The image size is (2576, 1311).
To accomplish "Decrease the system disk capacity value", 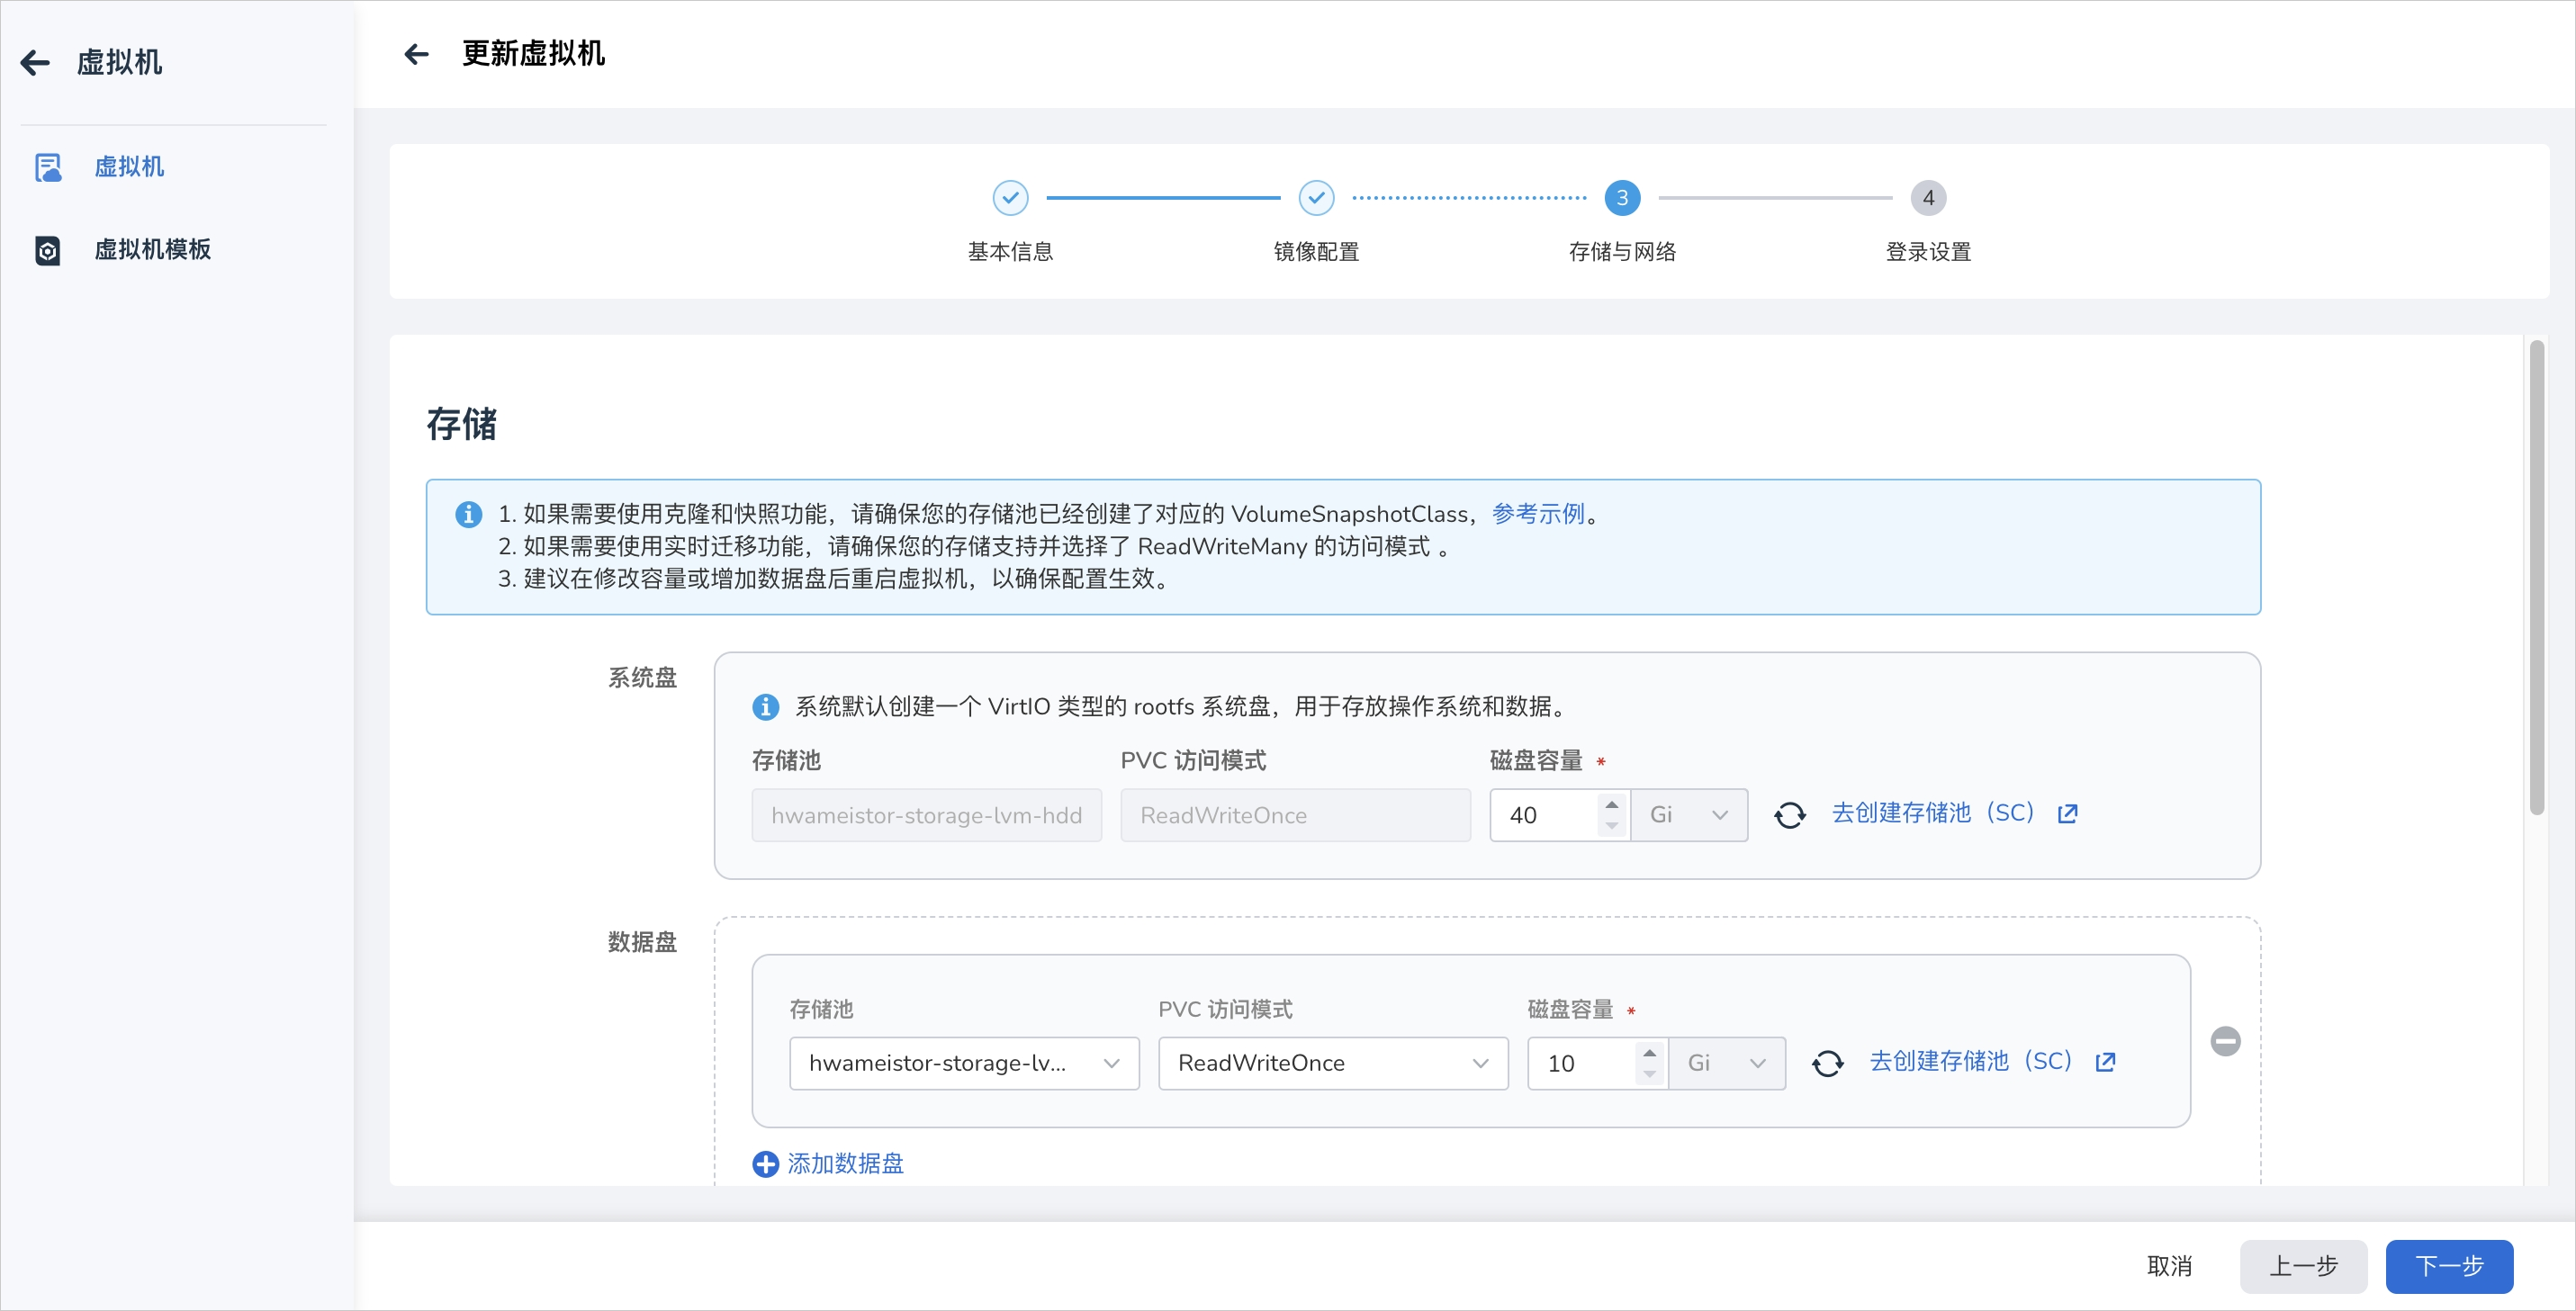I will (x=1611, y=826).
